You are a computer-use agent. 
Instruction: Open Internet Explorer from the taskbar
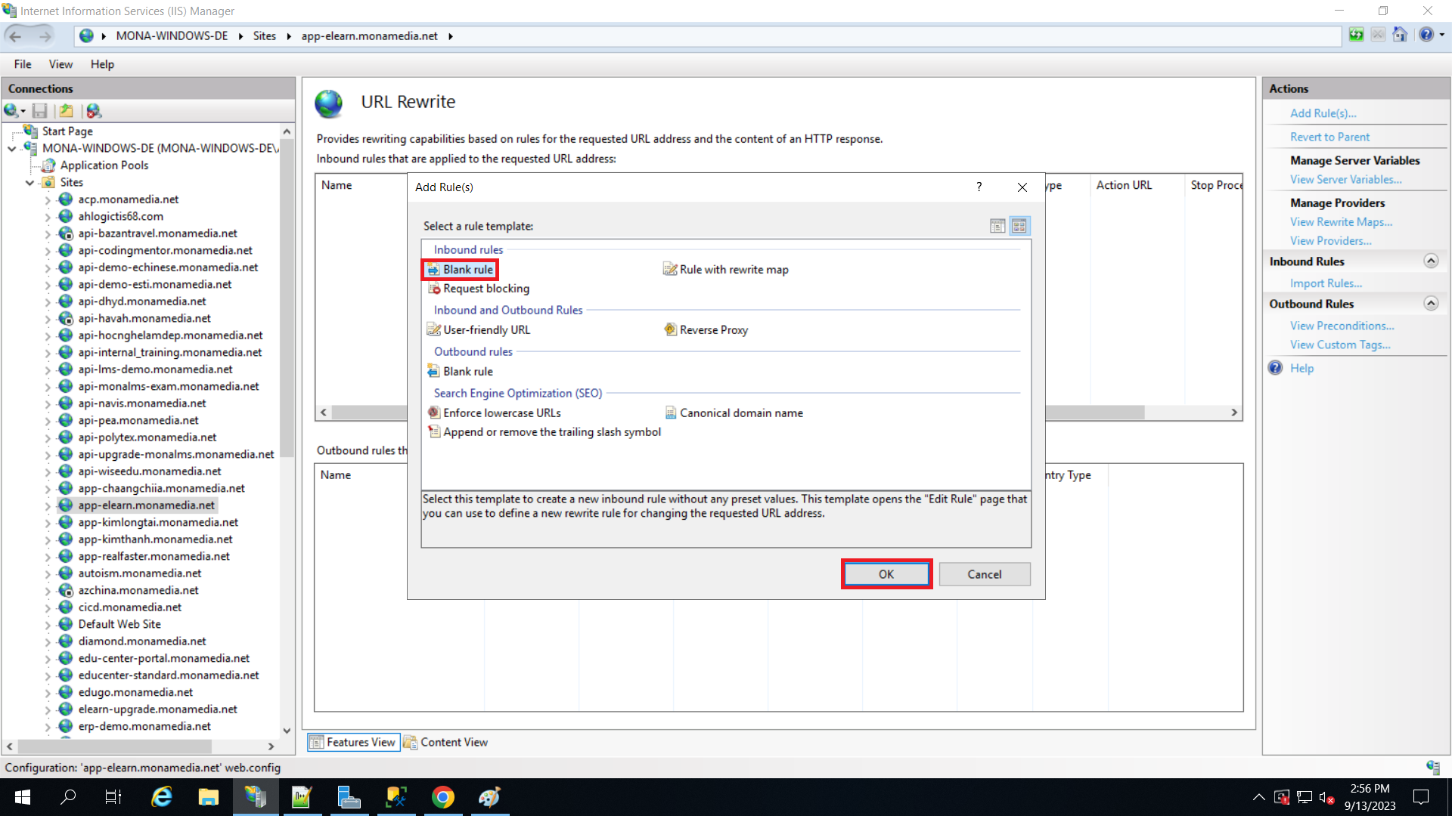pos(161,797)
